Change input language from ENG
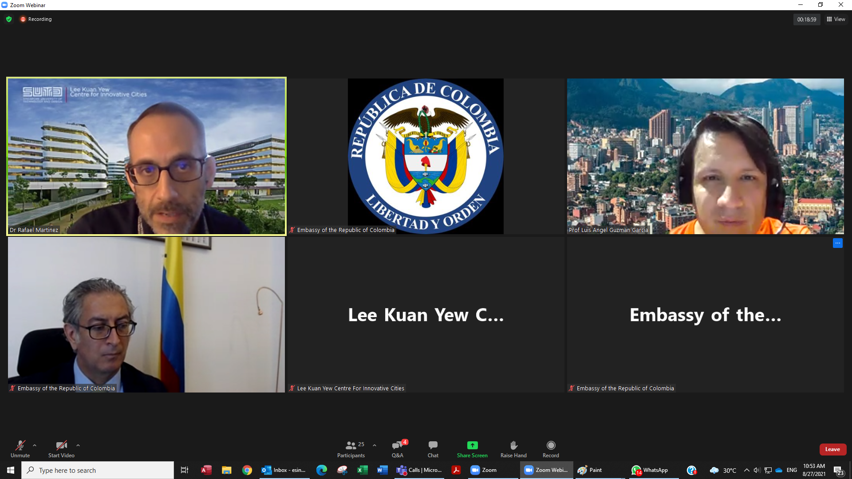 pos(792,470)
